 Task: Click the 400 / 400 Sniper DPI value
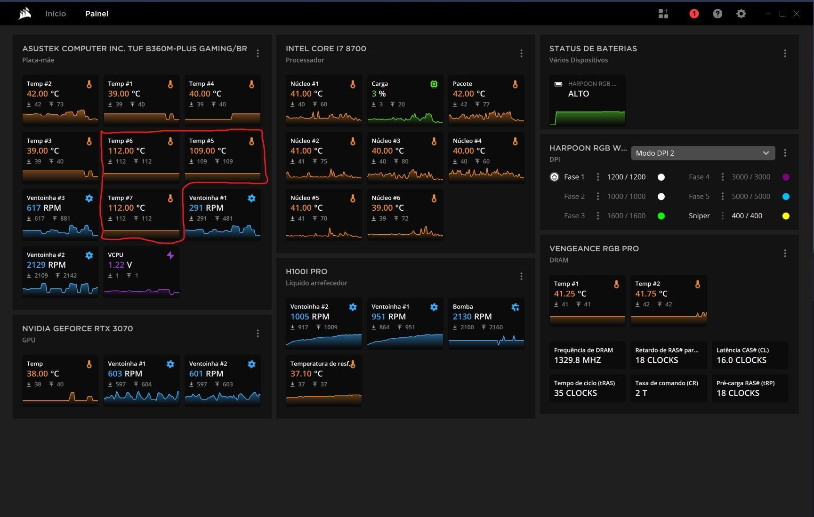pos(747,215)
